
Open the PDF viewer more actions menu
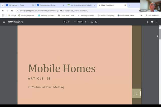(157, 22)
